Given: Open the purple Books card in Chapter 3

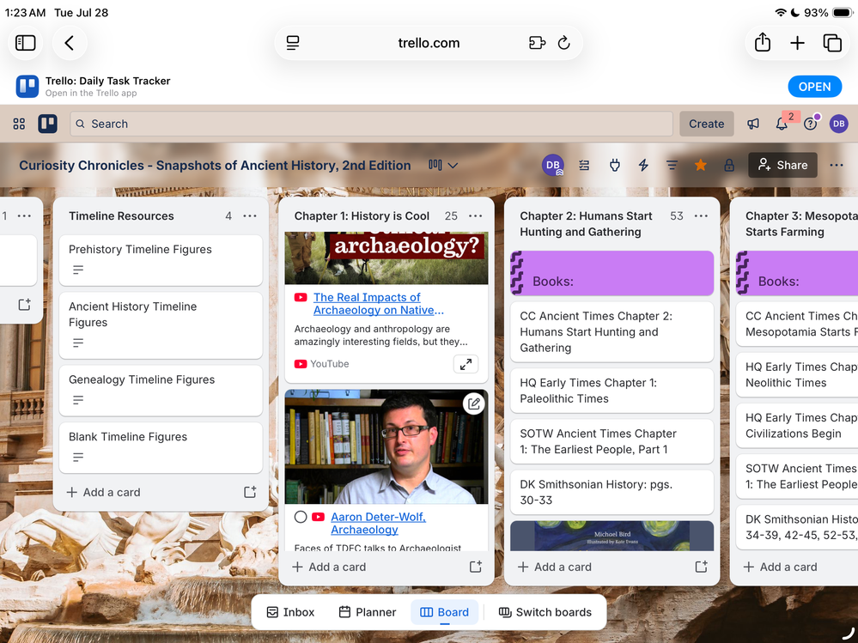Looking at the screenshot, I should pyautogui.click(x=797, y=273).
